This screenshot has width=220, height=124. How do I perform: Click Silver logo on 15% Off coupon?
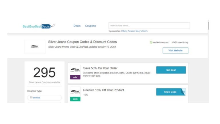[75, 92]
